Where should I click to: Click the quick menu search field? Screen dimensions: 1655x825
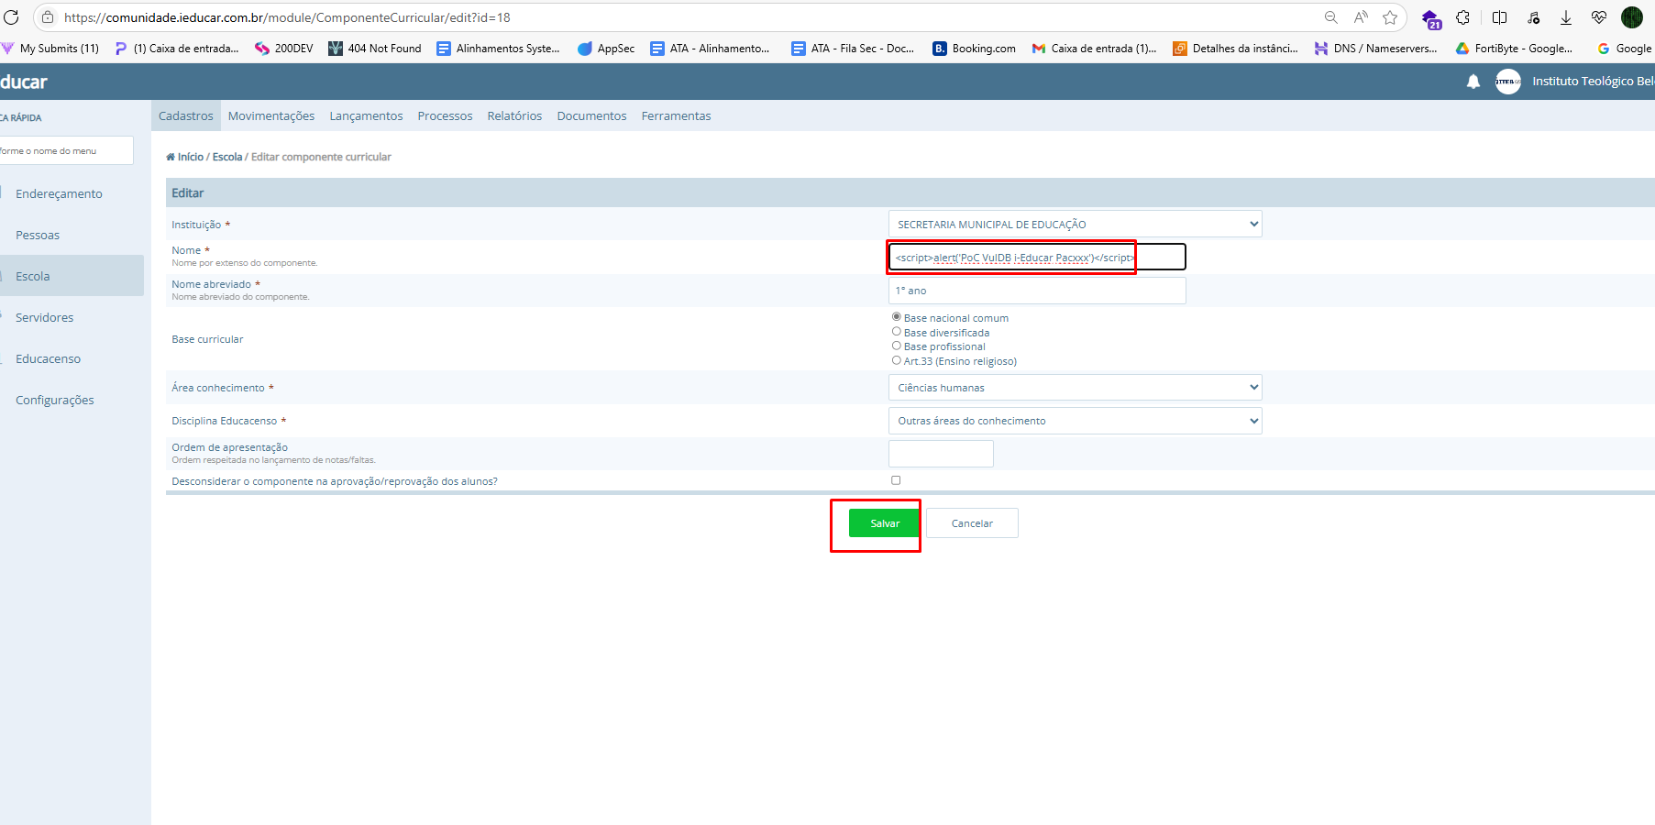[x=66, y=150]
